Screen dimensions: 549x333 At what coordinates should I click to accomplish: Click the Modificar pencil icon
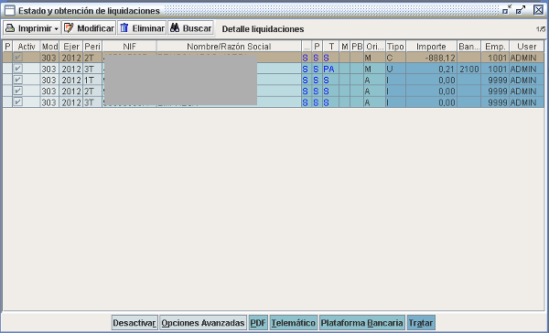[x=69, y=28]
